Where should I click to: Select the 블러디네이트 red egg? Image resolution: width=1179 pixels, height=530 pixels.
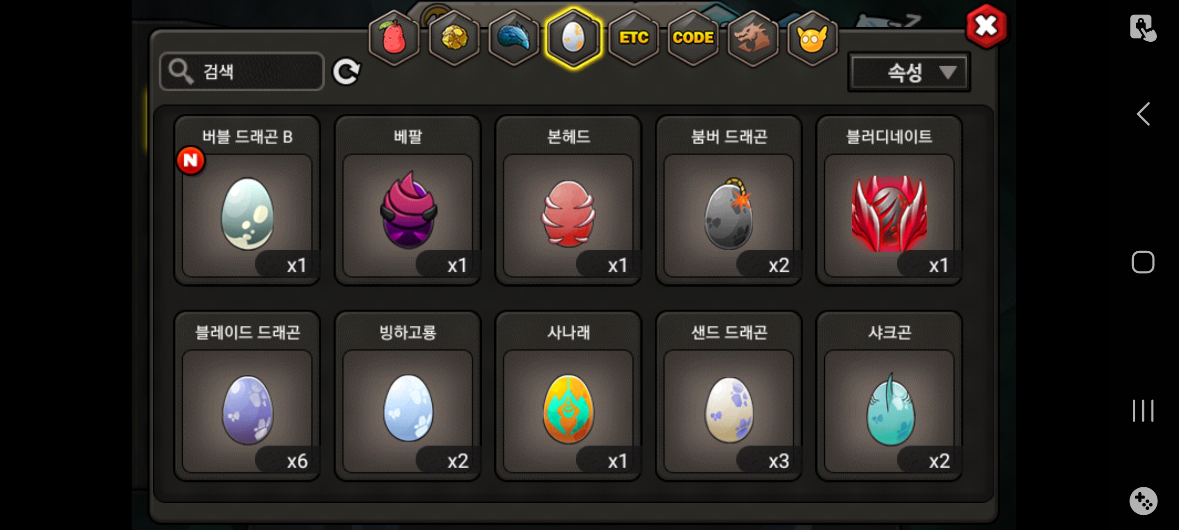[889, 200]
